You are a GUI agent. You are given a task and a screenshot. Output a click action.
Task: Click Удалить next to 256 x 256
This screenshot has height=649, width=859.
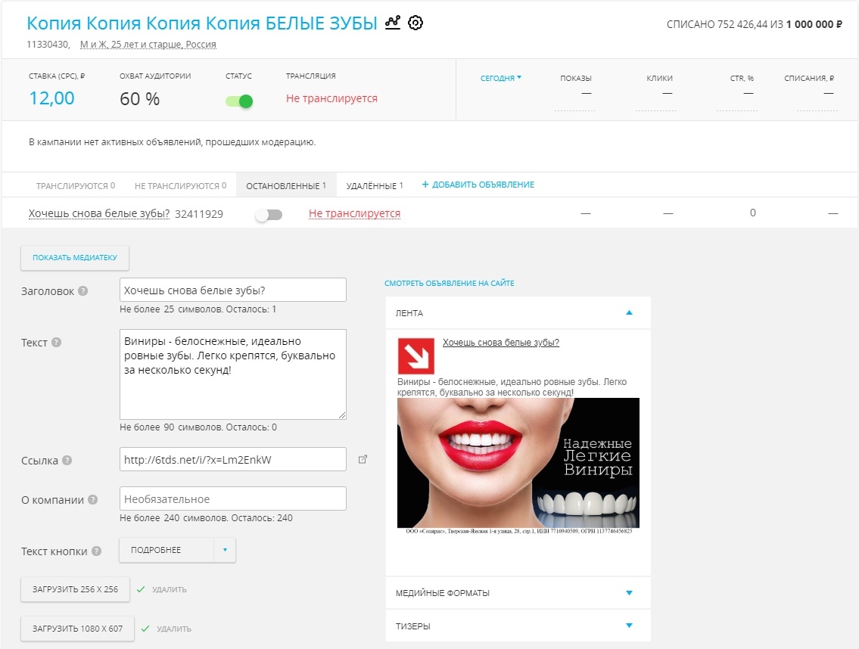tap(170, 590)
